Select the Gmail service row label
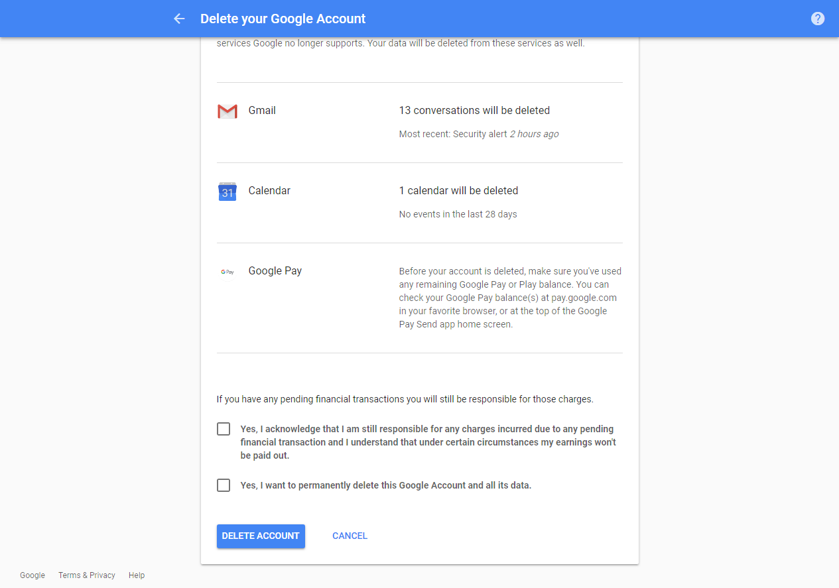 click(x=262, y=110)
